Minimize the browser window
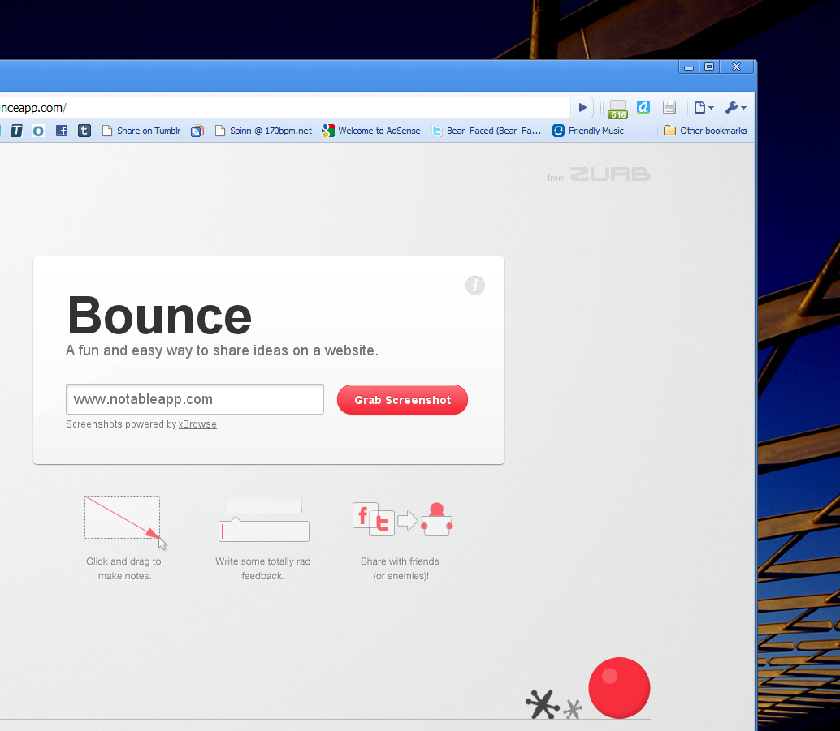840x731 pixels. 689,67
